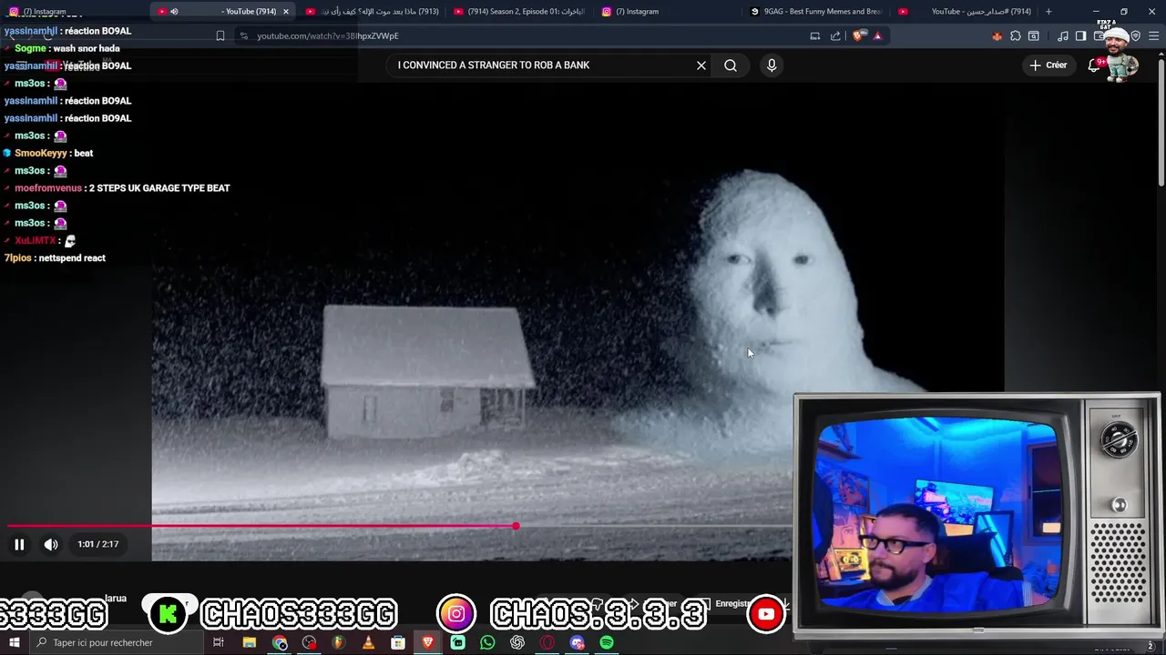Screen dimensions: 1166x655
Task: Open VLC media player from the taskbar
Action: [368, 642]
